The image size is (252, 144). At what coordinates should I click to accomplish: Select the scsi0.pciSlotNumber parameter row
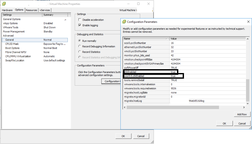point(184,43)
